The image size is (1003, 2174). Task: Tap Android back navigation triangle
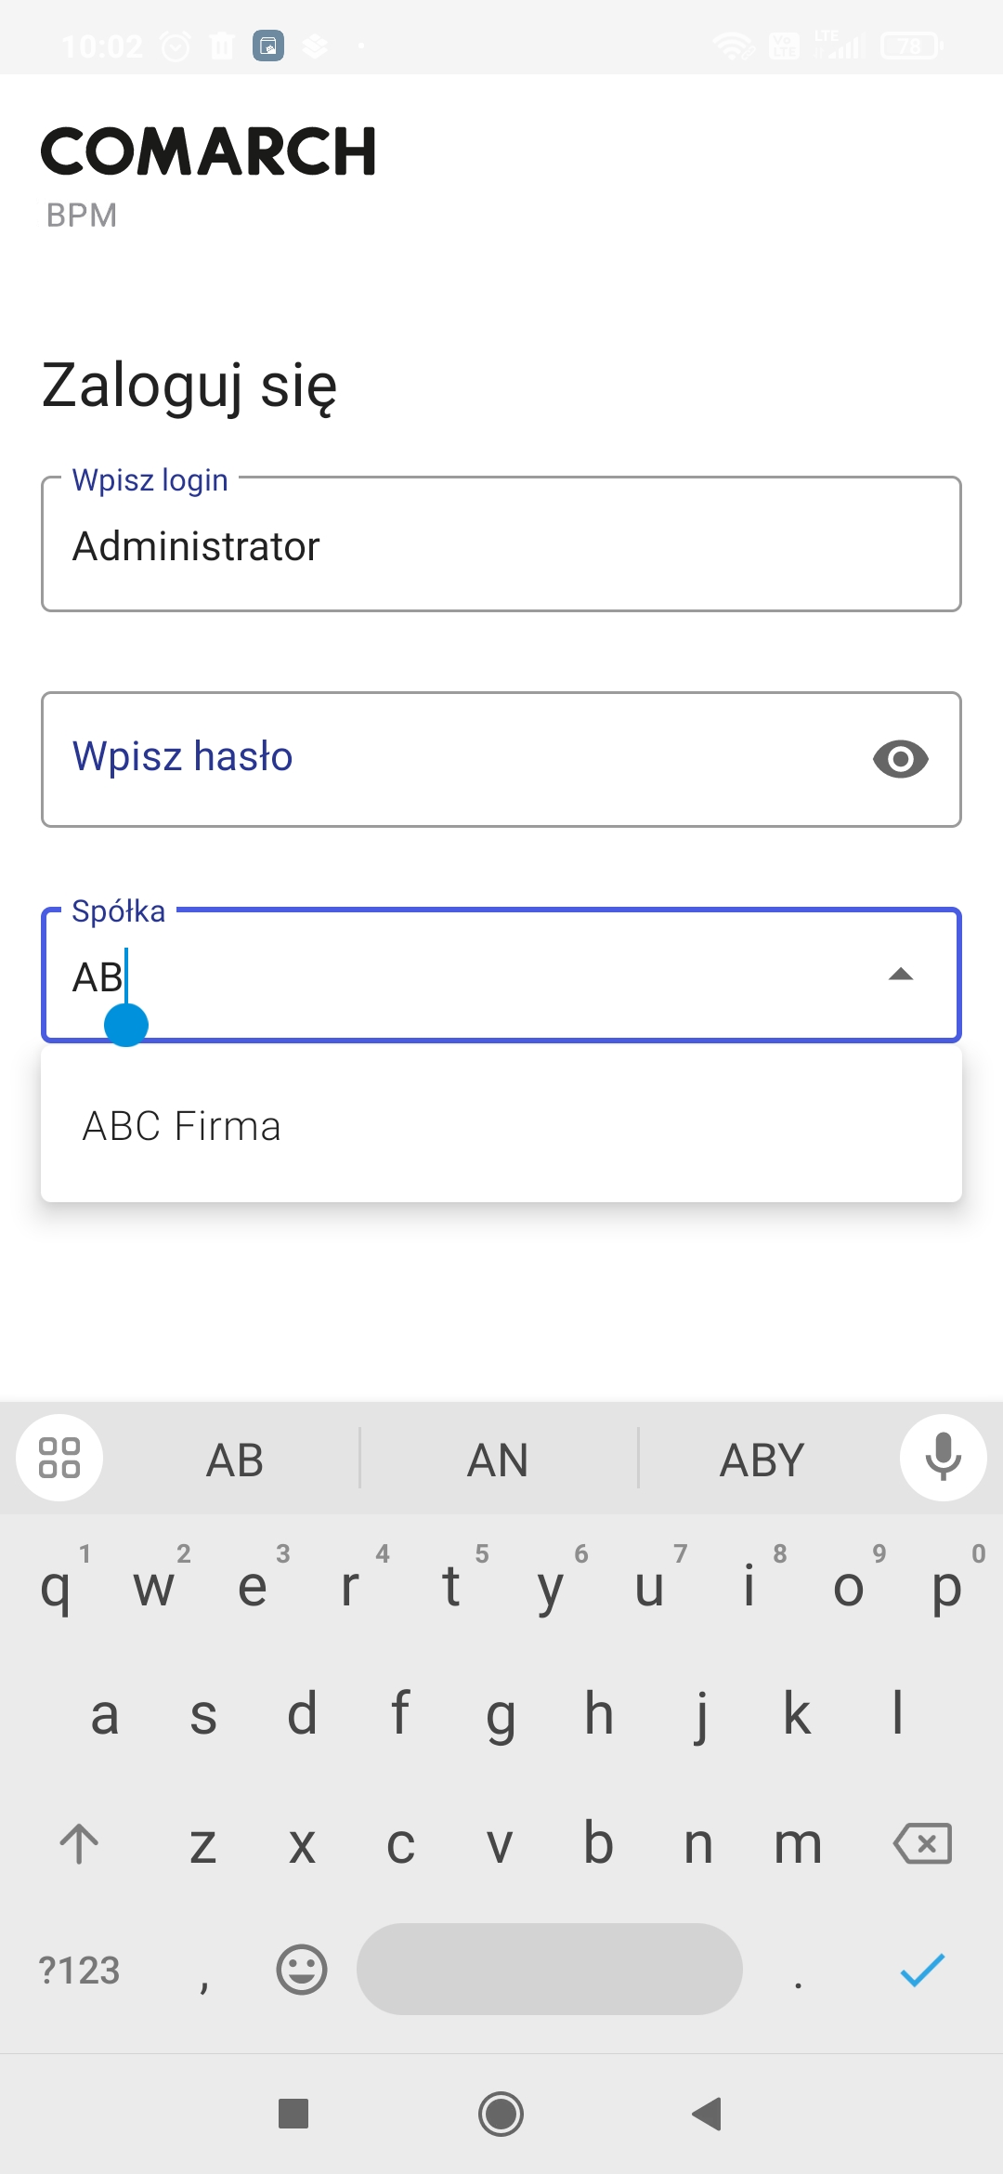(x=707, y=2114)
